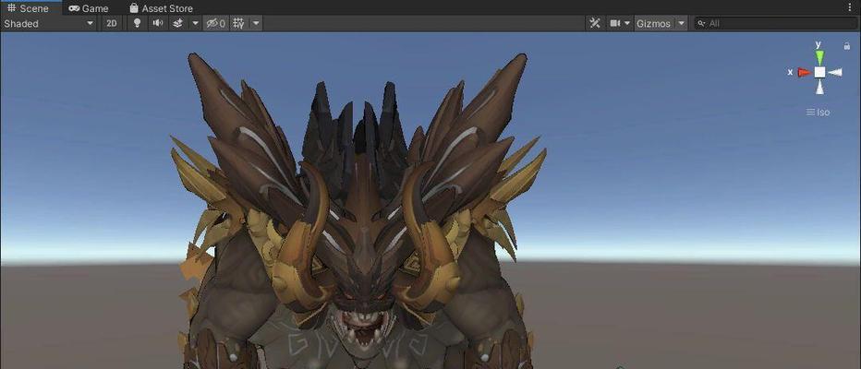861x369 pixels.
Task: Click the scene search field
Action: tap(775, 24)
